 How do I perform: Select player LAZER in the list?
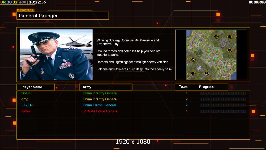pyautogui.click(x=27, y=105)
